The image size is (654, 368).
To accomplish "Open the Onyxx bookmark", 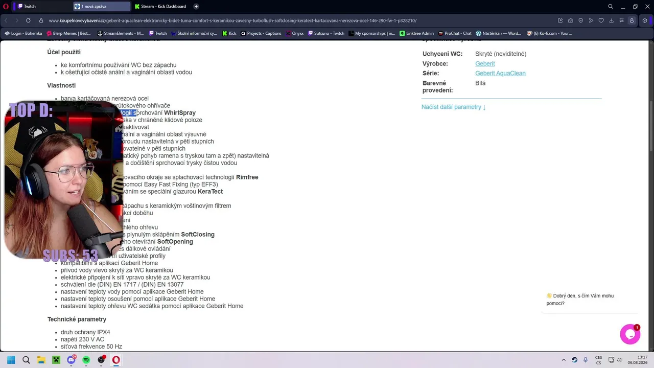I will pyautogui.click(x=295, y=33).
